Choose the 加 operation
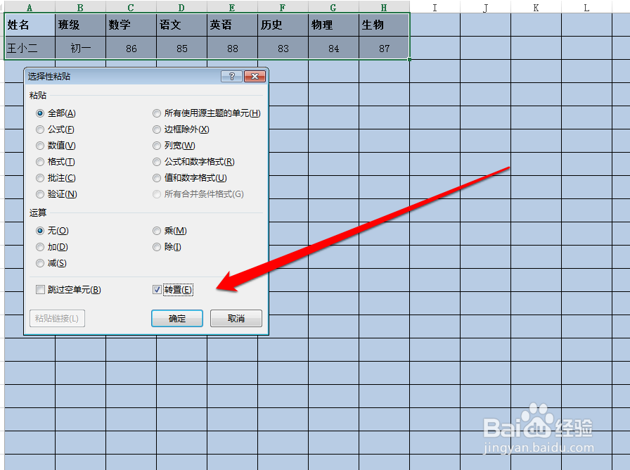 tap(40, 247)
